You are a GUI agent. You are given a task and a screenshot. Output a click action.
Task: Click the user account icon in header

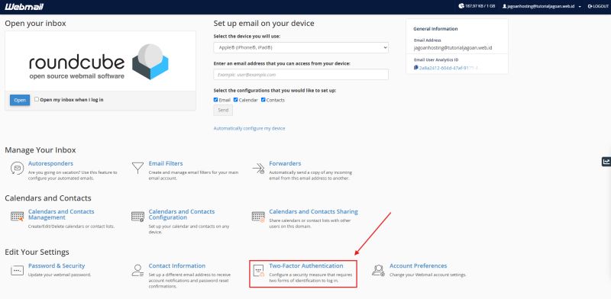(x=504, y=7)
